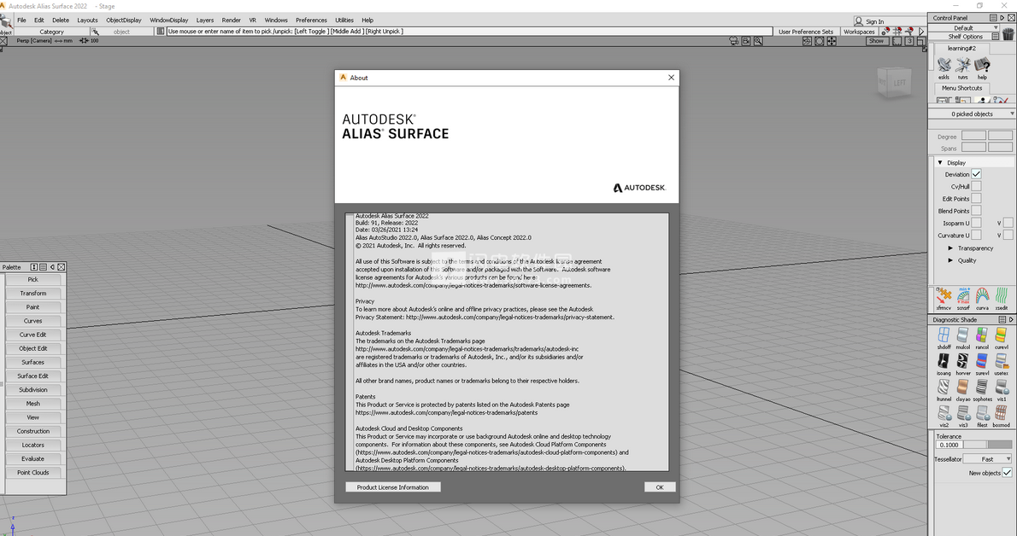Expand the Transparency section
Image resolution: width=1017 pixels, height=536 pixels.
tap(951, 248)
